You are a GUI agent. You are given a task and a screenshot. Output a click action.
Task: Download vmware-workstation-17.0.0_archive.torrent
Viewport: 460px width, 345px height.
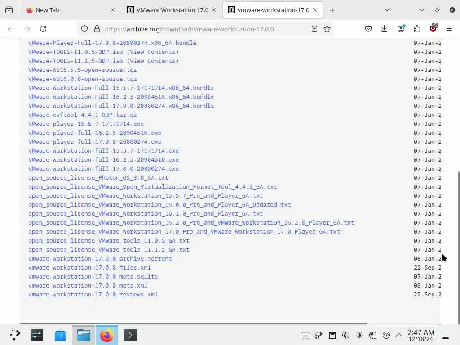coord(100,258)
